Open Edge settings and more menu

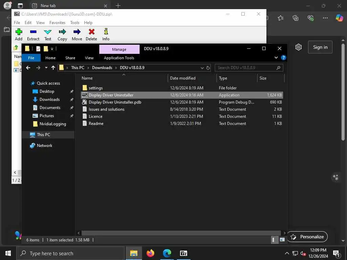coord(325,18)
